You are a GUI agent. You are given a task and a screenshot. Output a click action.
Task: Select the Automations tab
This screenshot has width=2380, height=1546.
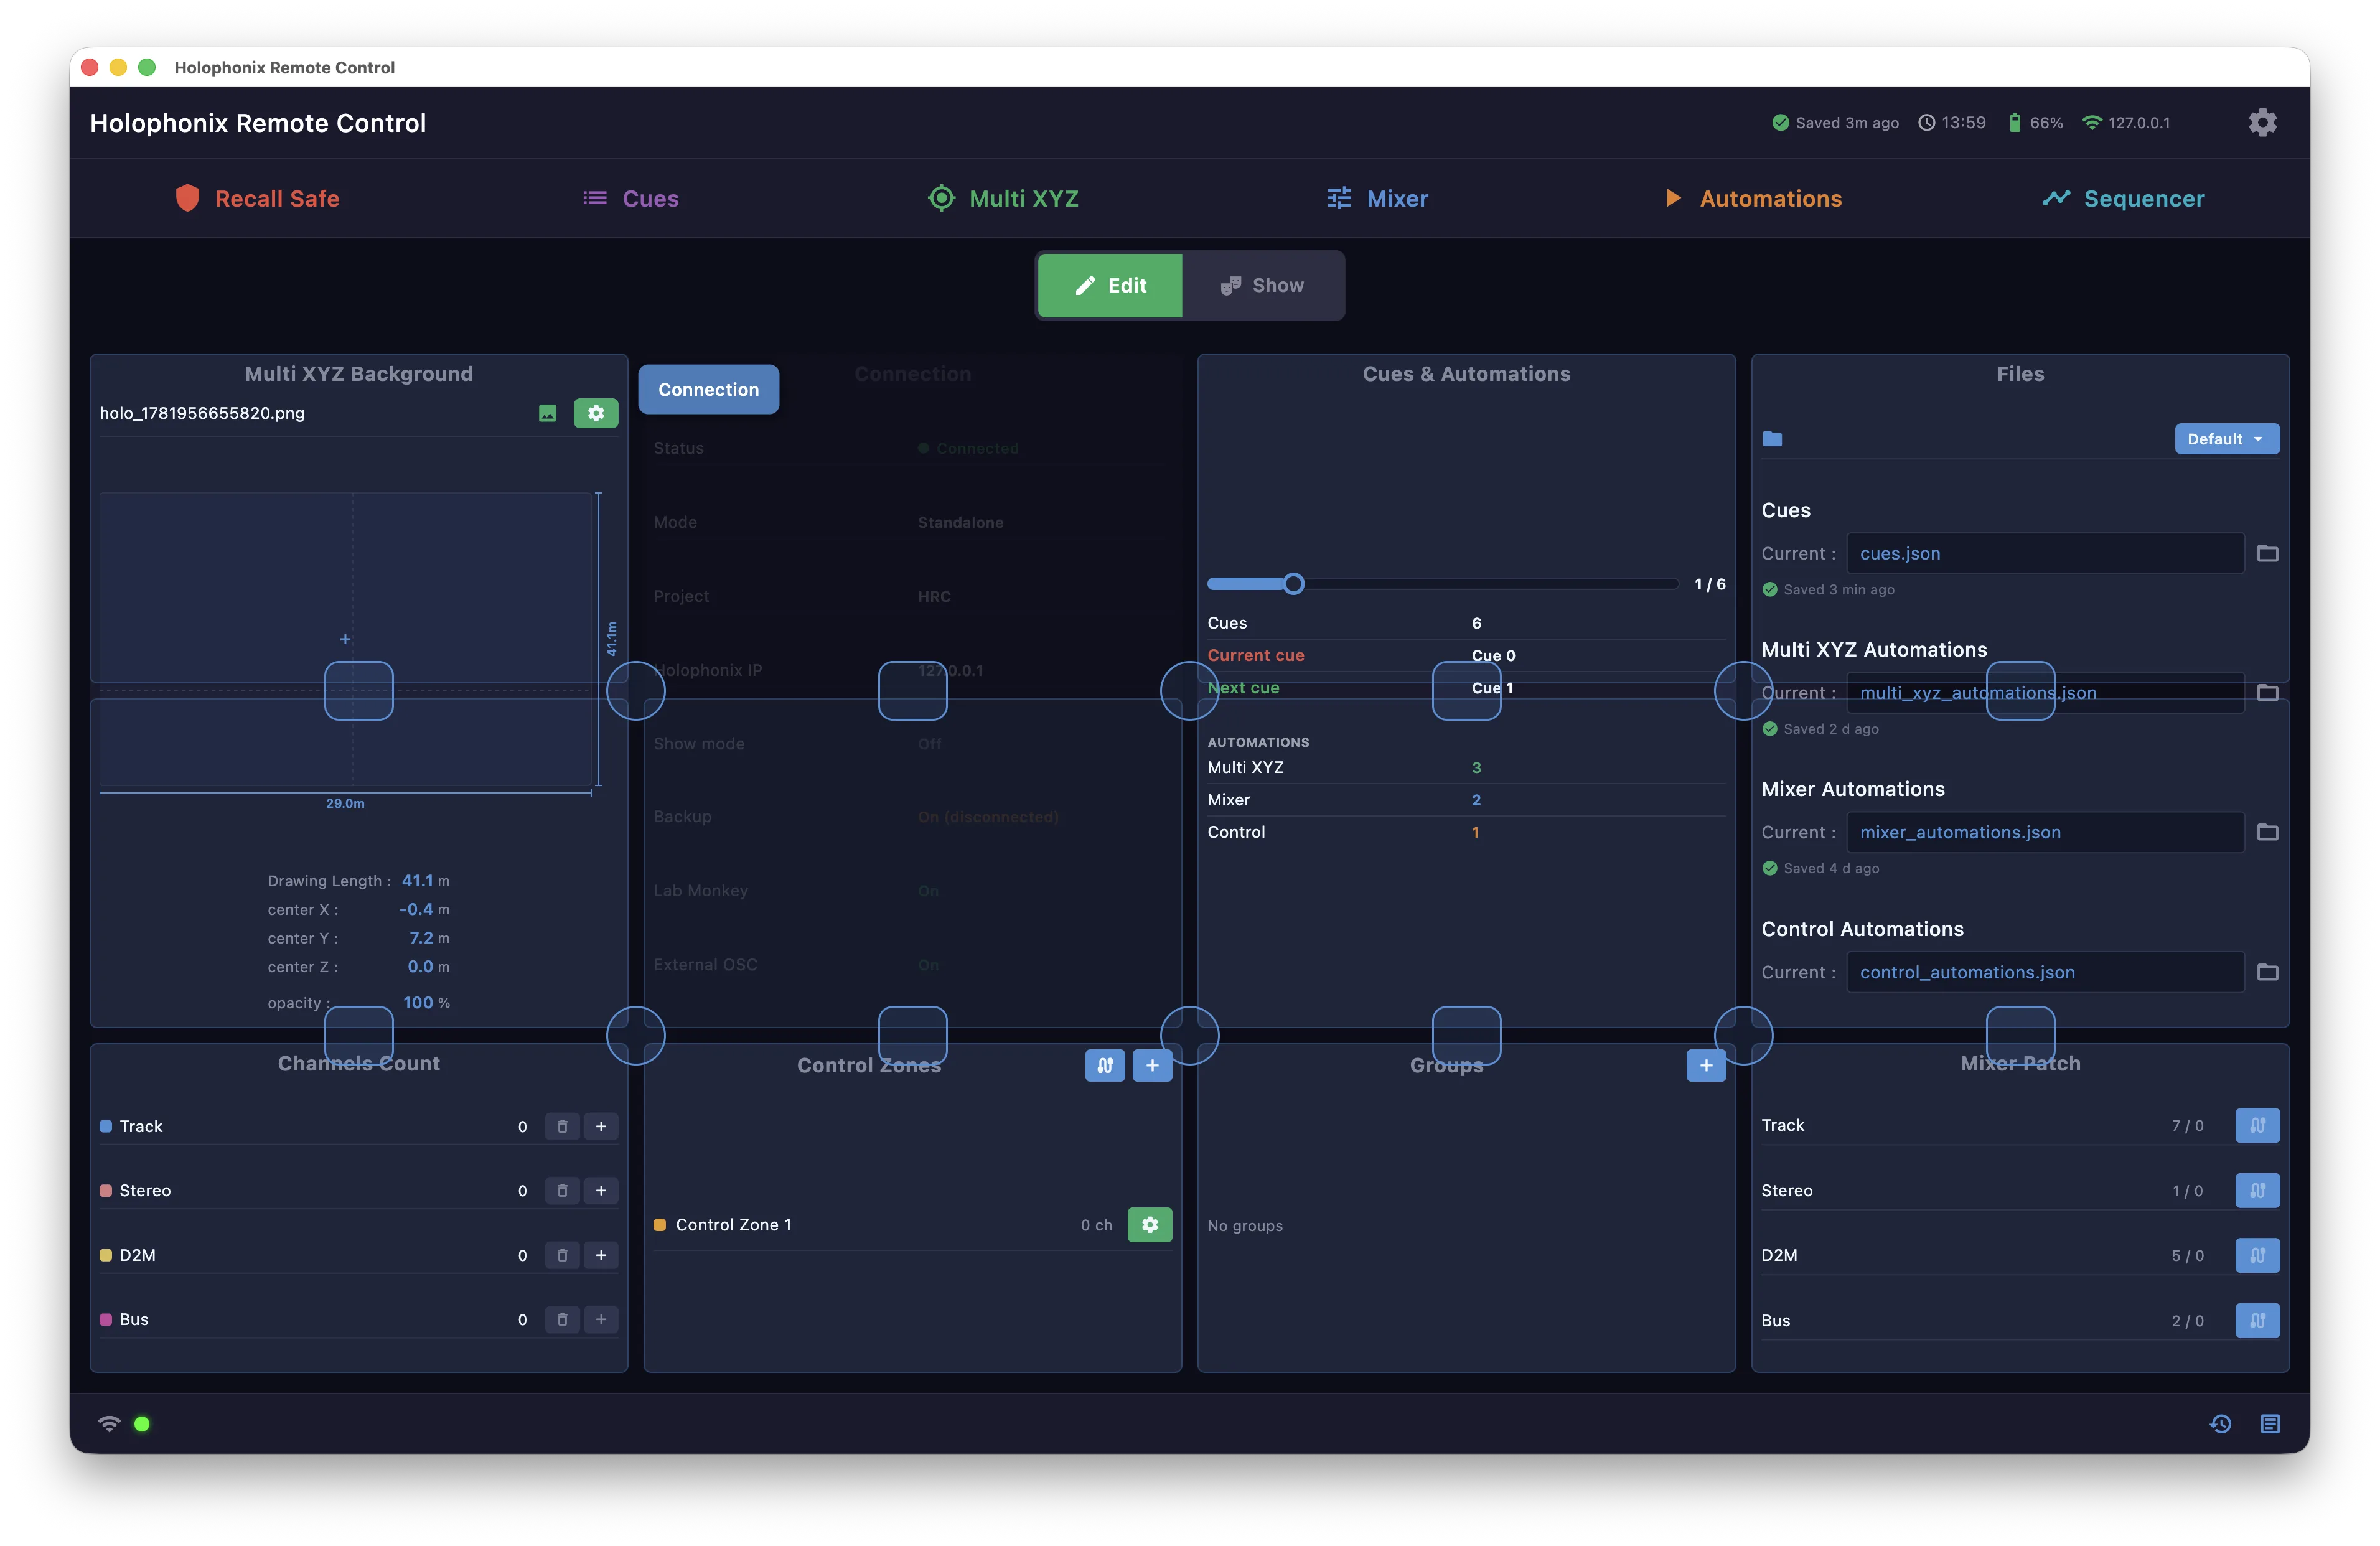[x=1753, y=198]
